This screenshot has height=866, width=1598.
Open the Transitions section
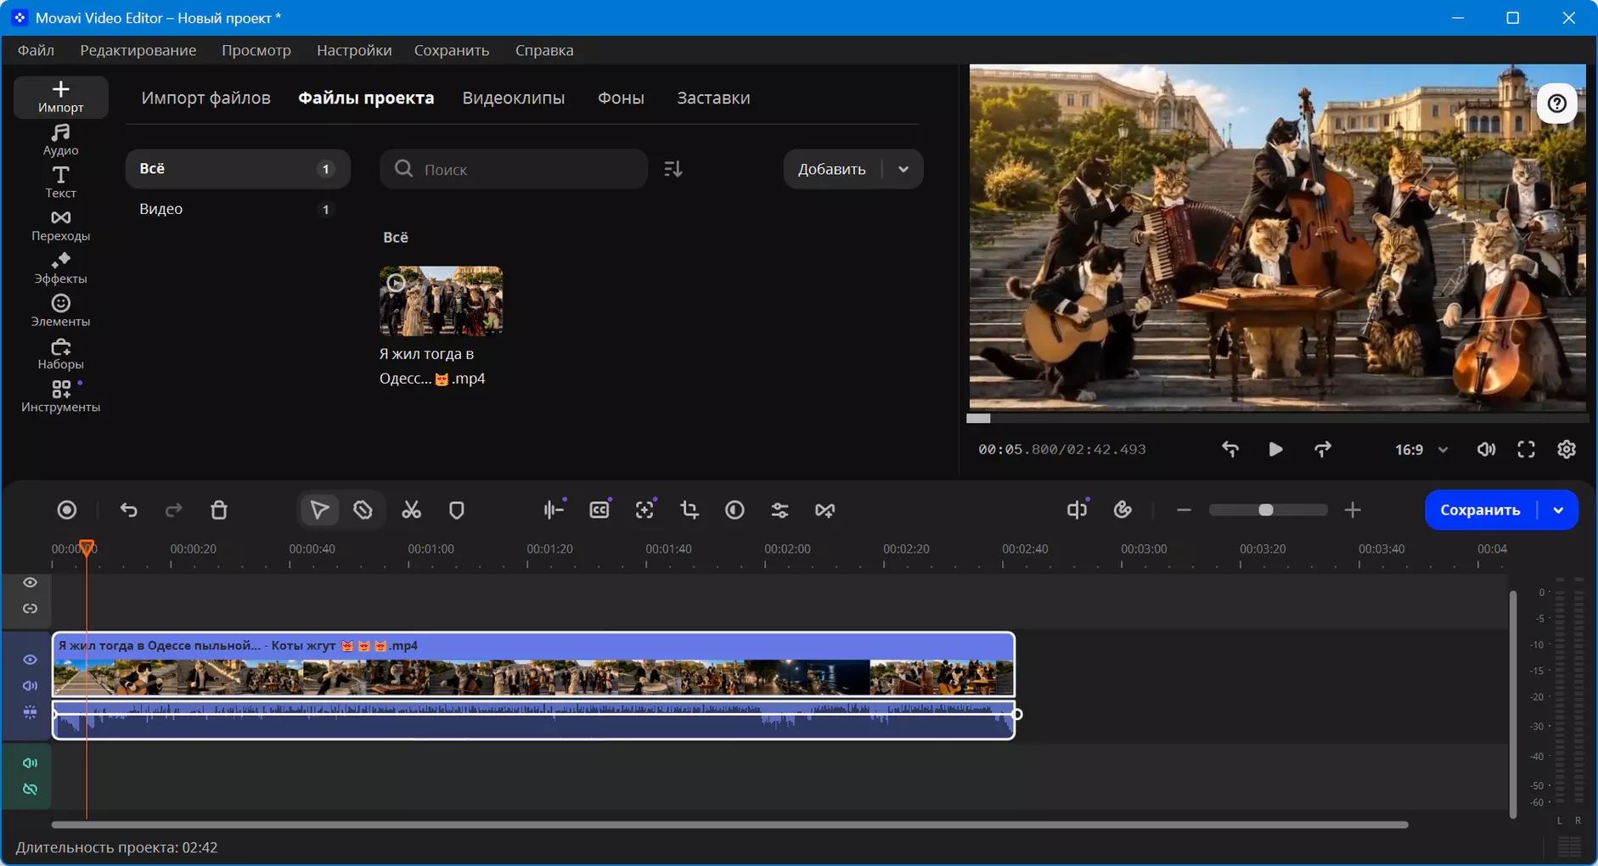pyautogui.click(x=60, y=226)
